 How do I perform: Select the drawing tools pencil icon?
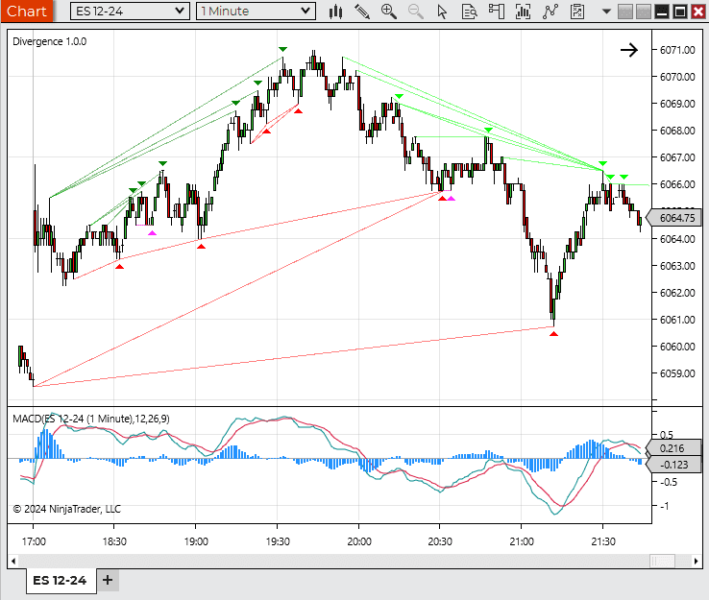pos(362,12)
